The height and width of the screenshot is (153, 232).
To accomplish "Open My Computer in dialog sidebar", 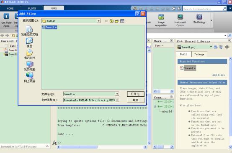I will click(29, 66).
